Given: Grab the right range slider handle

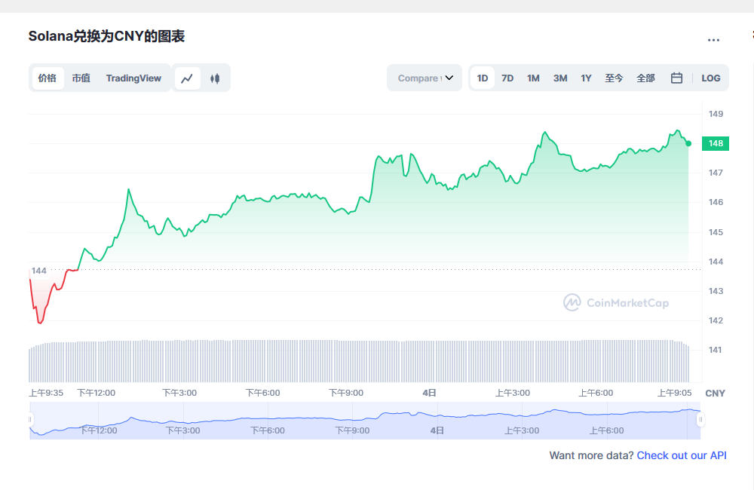Looking at the screenshot, I should [700, 419].
